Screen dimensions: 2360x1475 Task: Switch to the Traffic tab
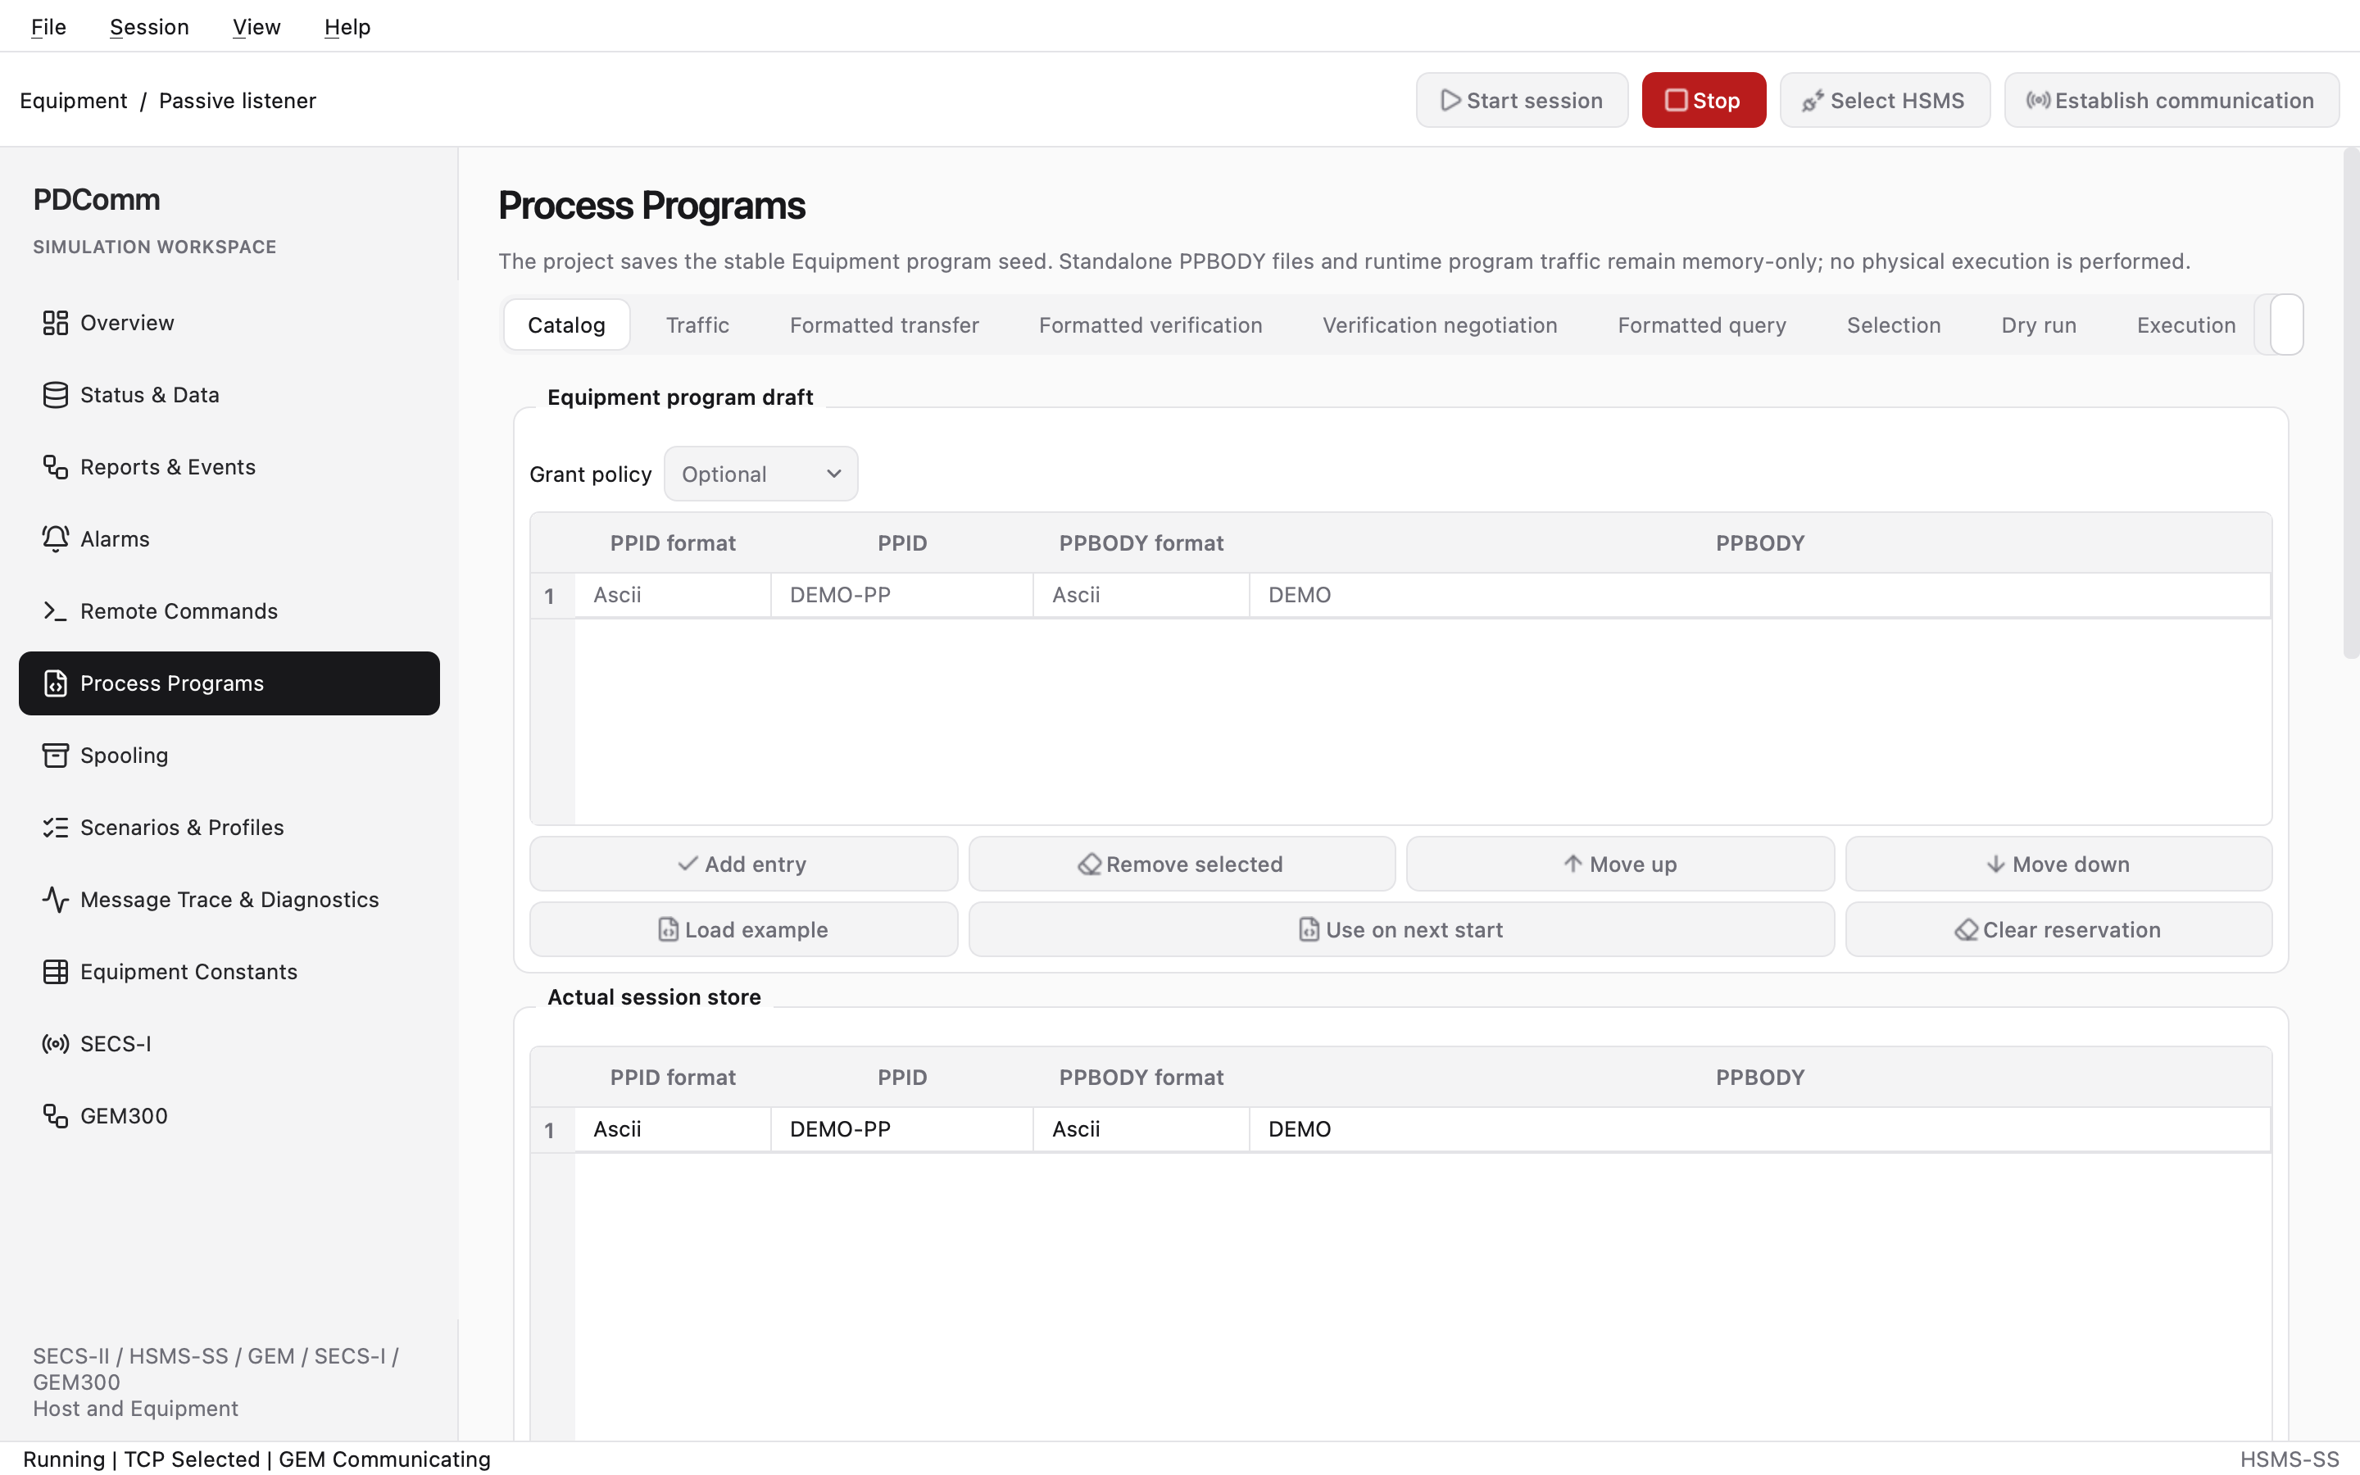[697, 324]
